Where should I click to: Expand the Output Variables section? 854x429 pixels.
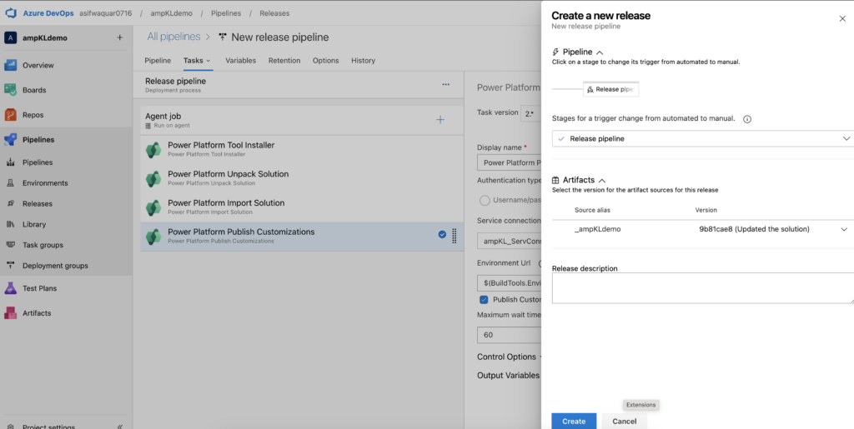tap(508, 376)
